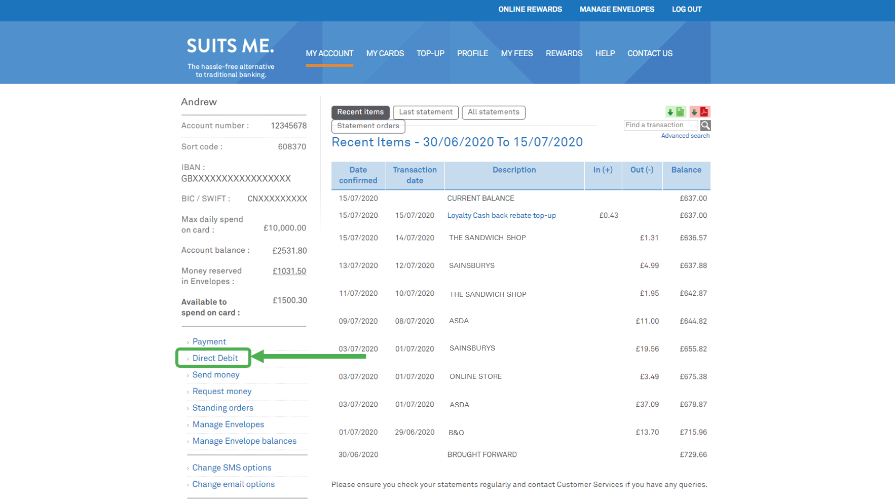
Task: Click the Suits Me logo
Action: pos(231,47)
